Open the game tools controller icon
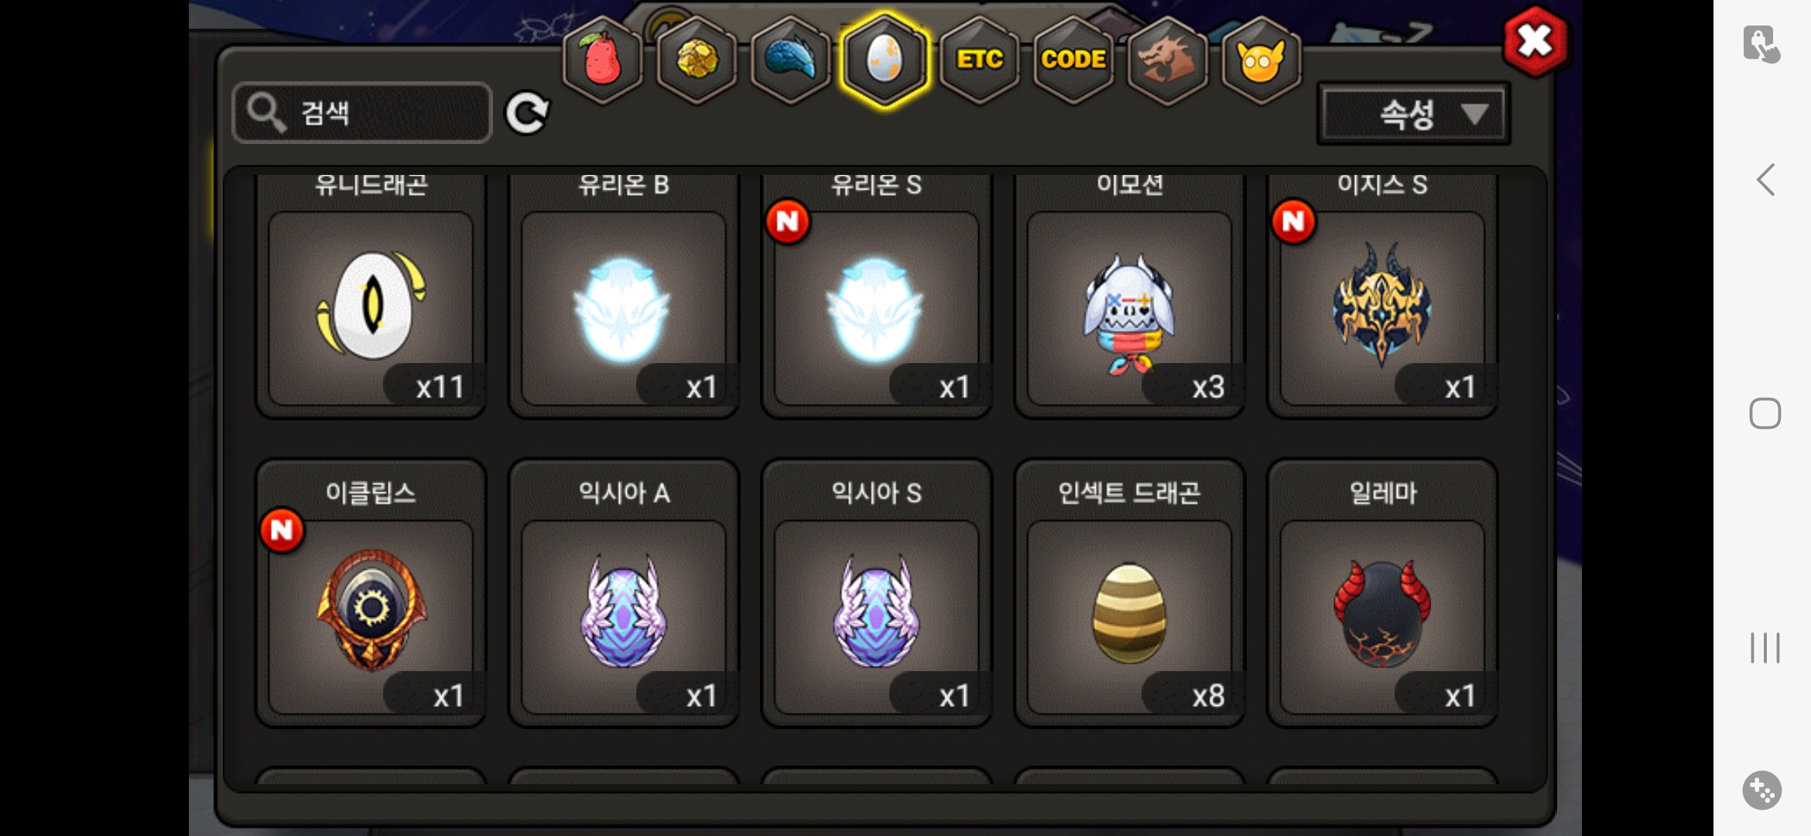The width and height of the screenshot is (1811, 836). pos(1762,790)
